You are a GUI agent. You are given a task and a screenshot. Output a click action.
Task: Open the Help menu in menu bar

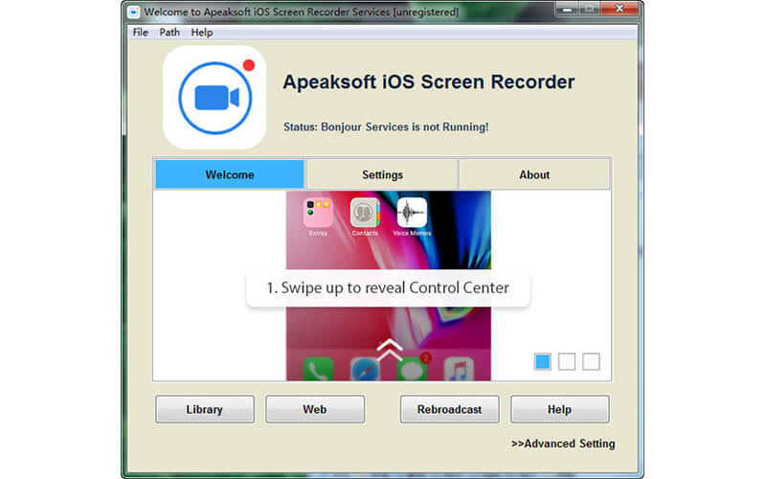202,33
